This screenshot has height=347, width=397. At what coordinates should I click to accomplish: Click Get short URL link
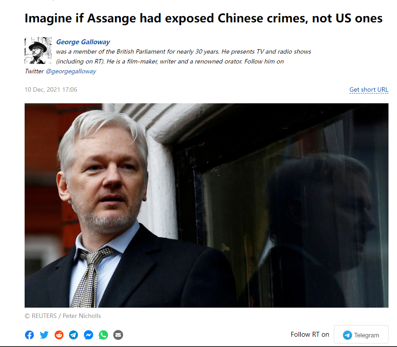point(369,89)
